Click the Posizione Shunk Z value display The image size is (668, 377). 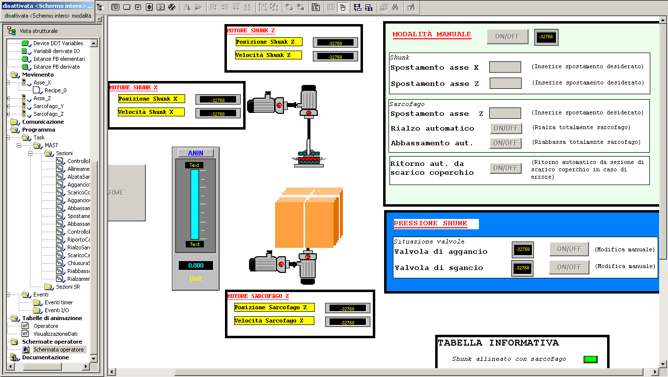pos(335,43)
